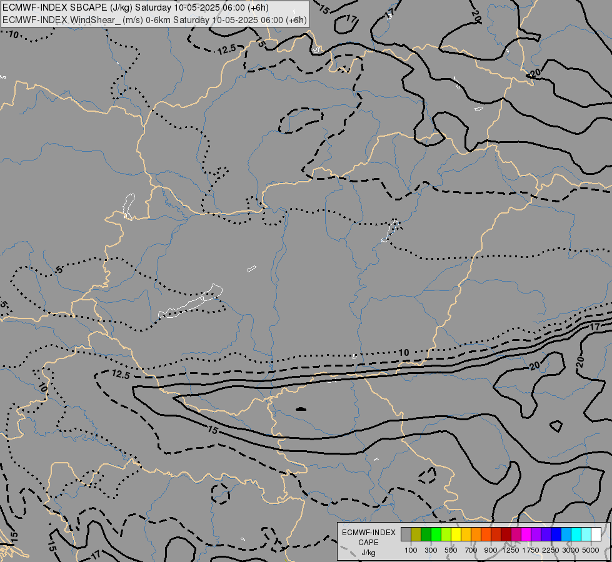This screenshot has height=562, width=612.
Task: Click the 2250 value on the legend scale
Action: point(551,550)
